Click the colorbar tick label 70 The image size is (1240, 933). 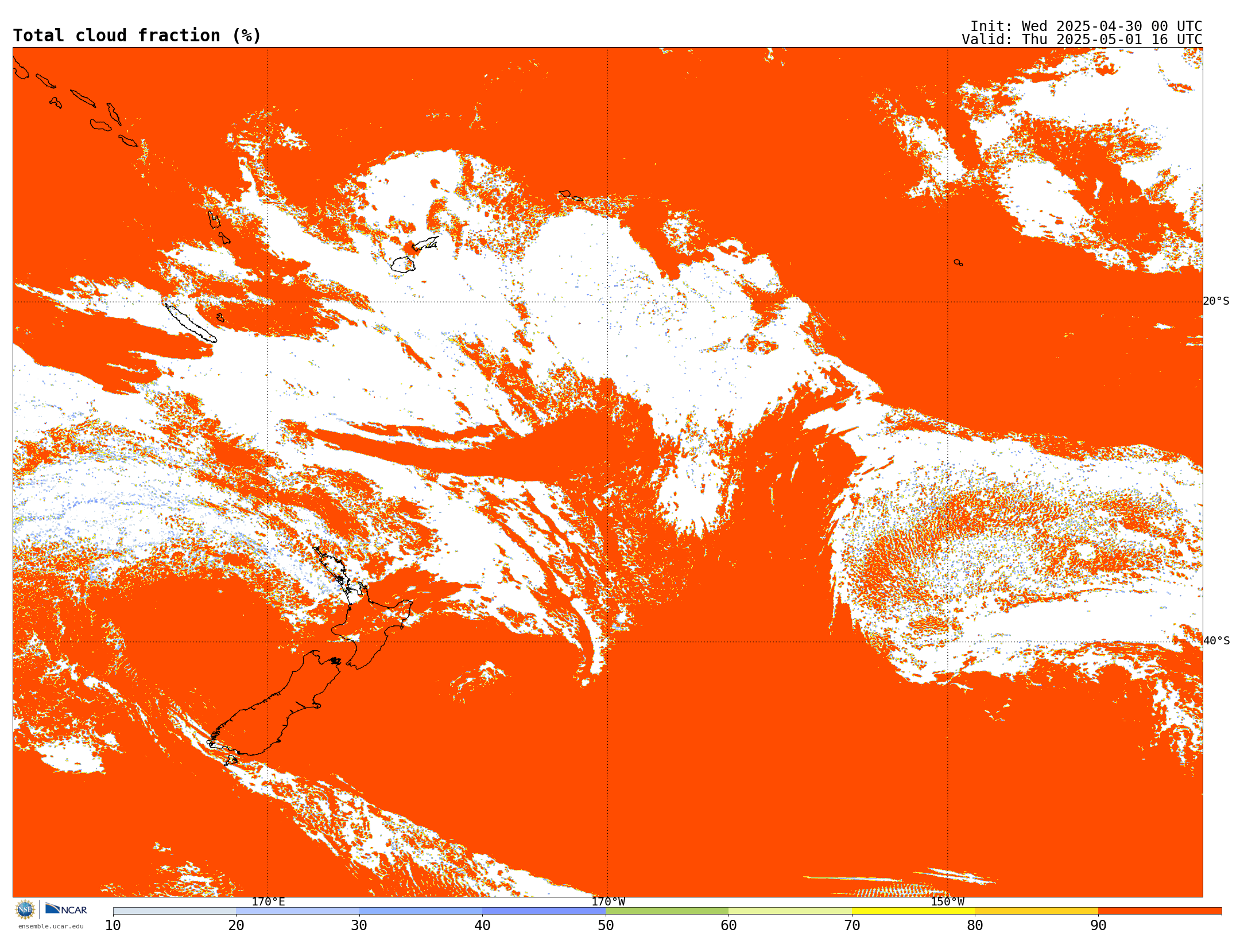tap(852, 926)
